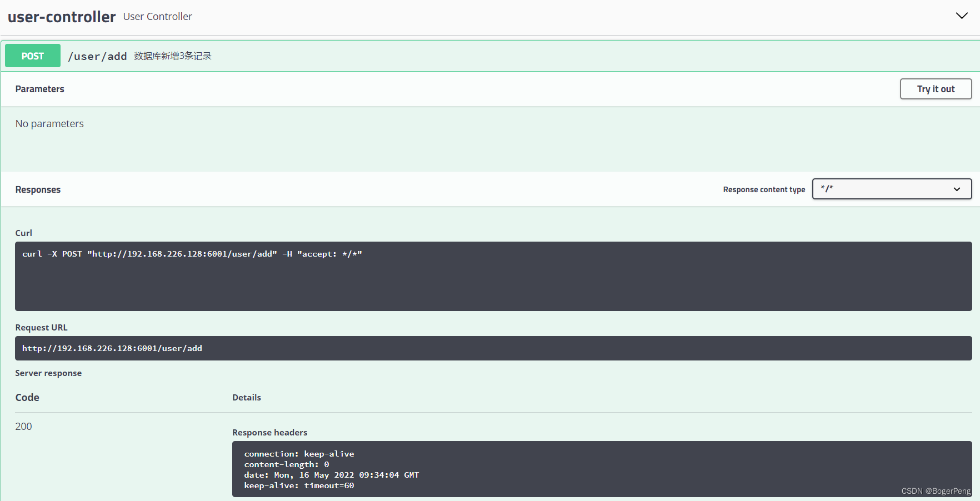Click the Response content type label
980x501 pixels.
[x=764, y=189]
